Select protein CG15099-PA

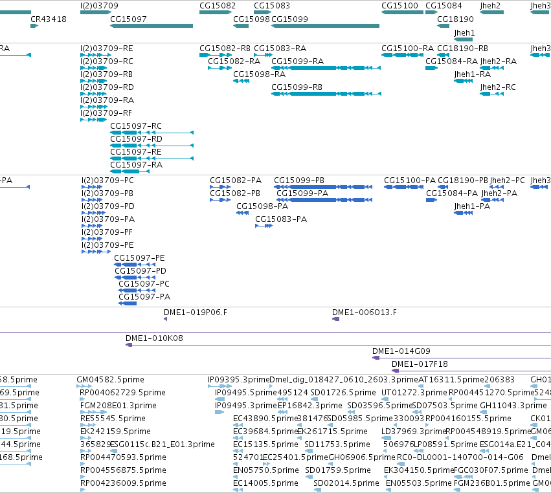tap(324, 200)
